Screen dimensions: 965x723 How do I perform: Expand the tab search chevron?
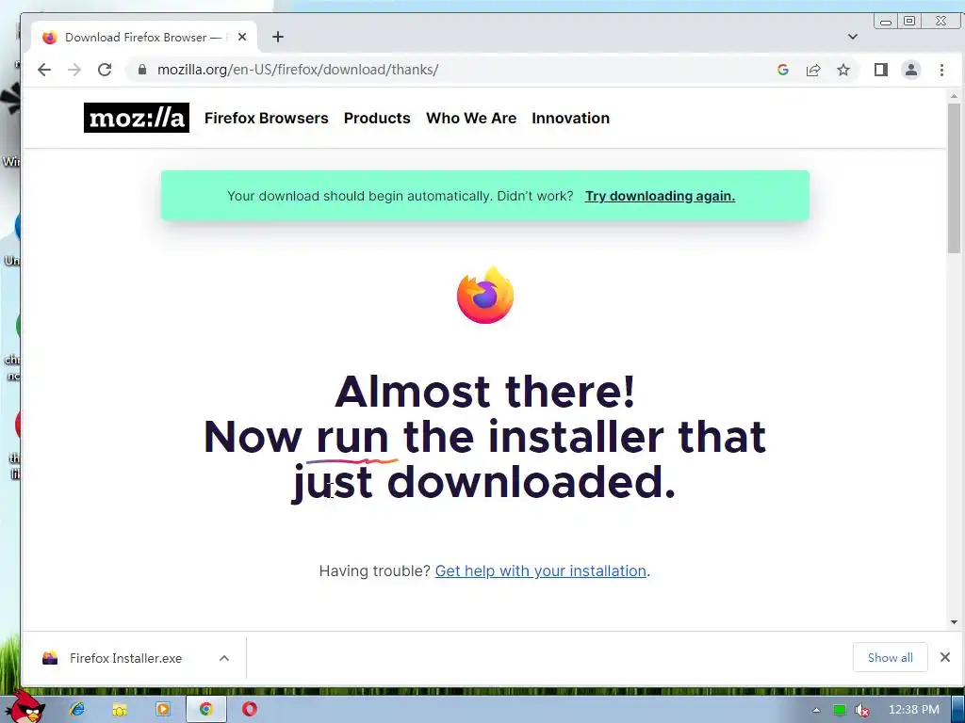click(852, 37)
